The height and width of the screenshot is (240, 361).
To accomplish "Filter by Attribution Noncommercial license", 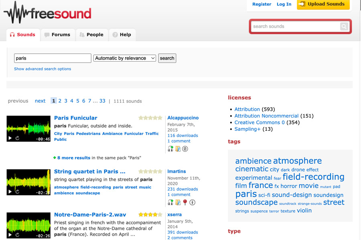I will pos(266,116).
